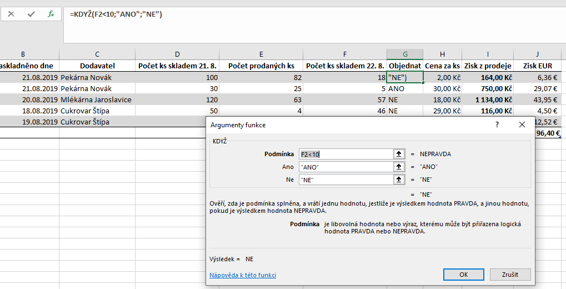The image size is (566, 289).
Task: Select the Dodavatel header cell
Action: 97,66
